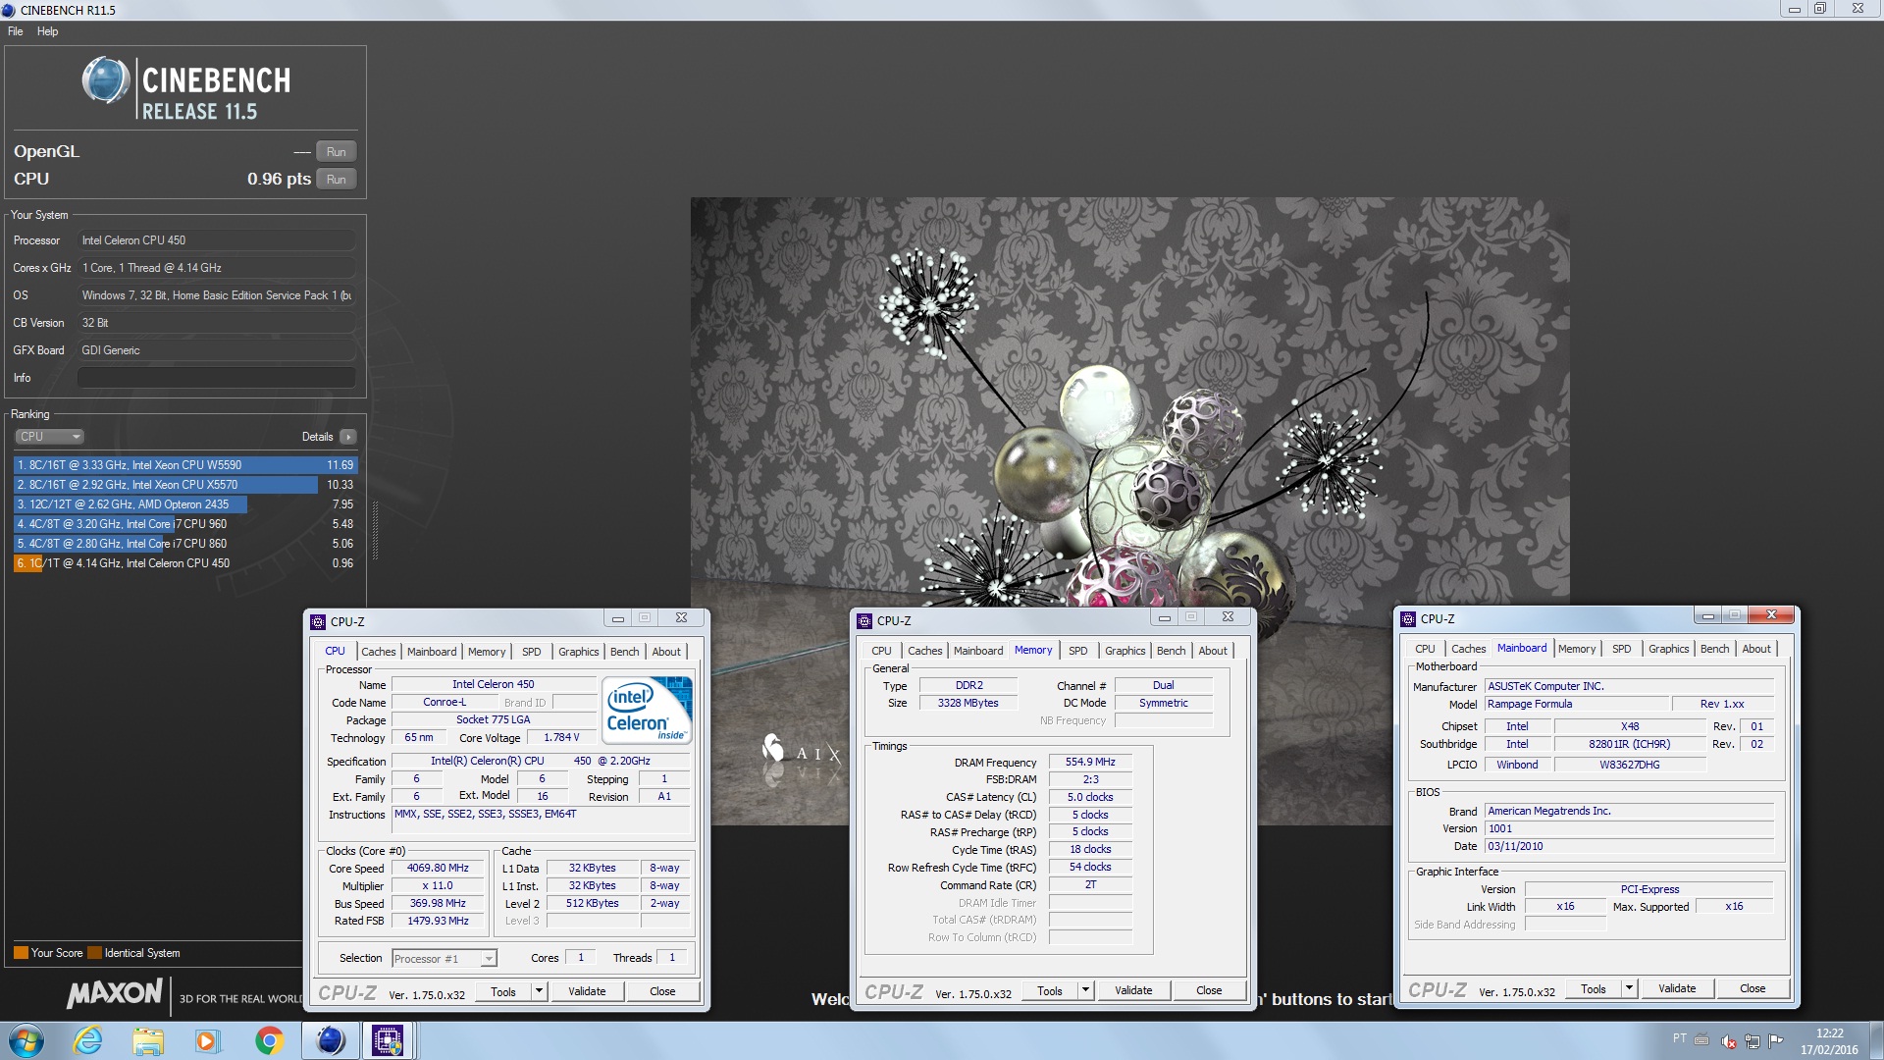Select the Xeon X5570 ranking entry
The image size is (1884, 1060).
point(185,485)
